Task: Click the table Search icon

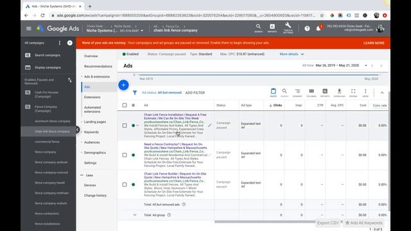Action: click(x=284, y=92)
